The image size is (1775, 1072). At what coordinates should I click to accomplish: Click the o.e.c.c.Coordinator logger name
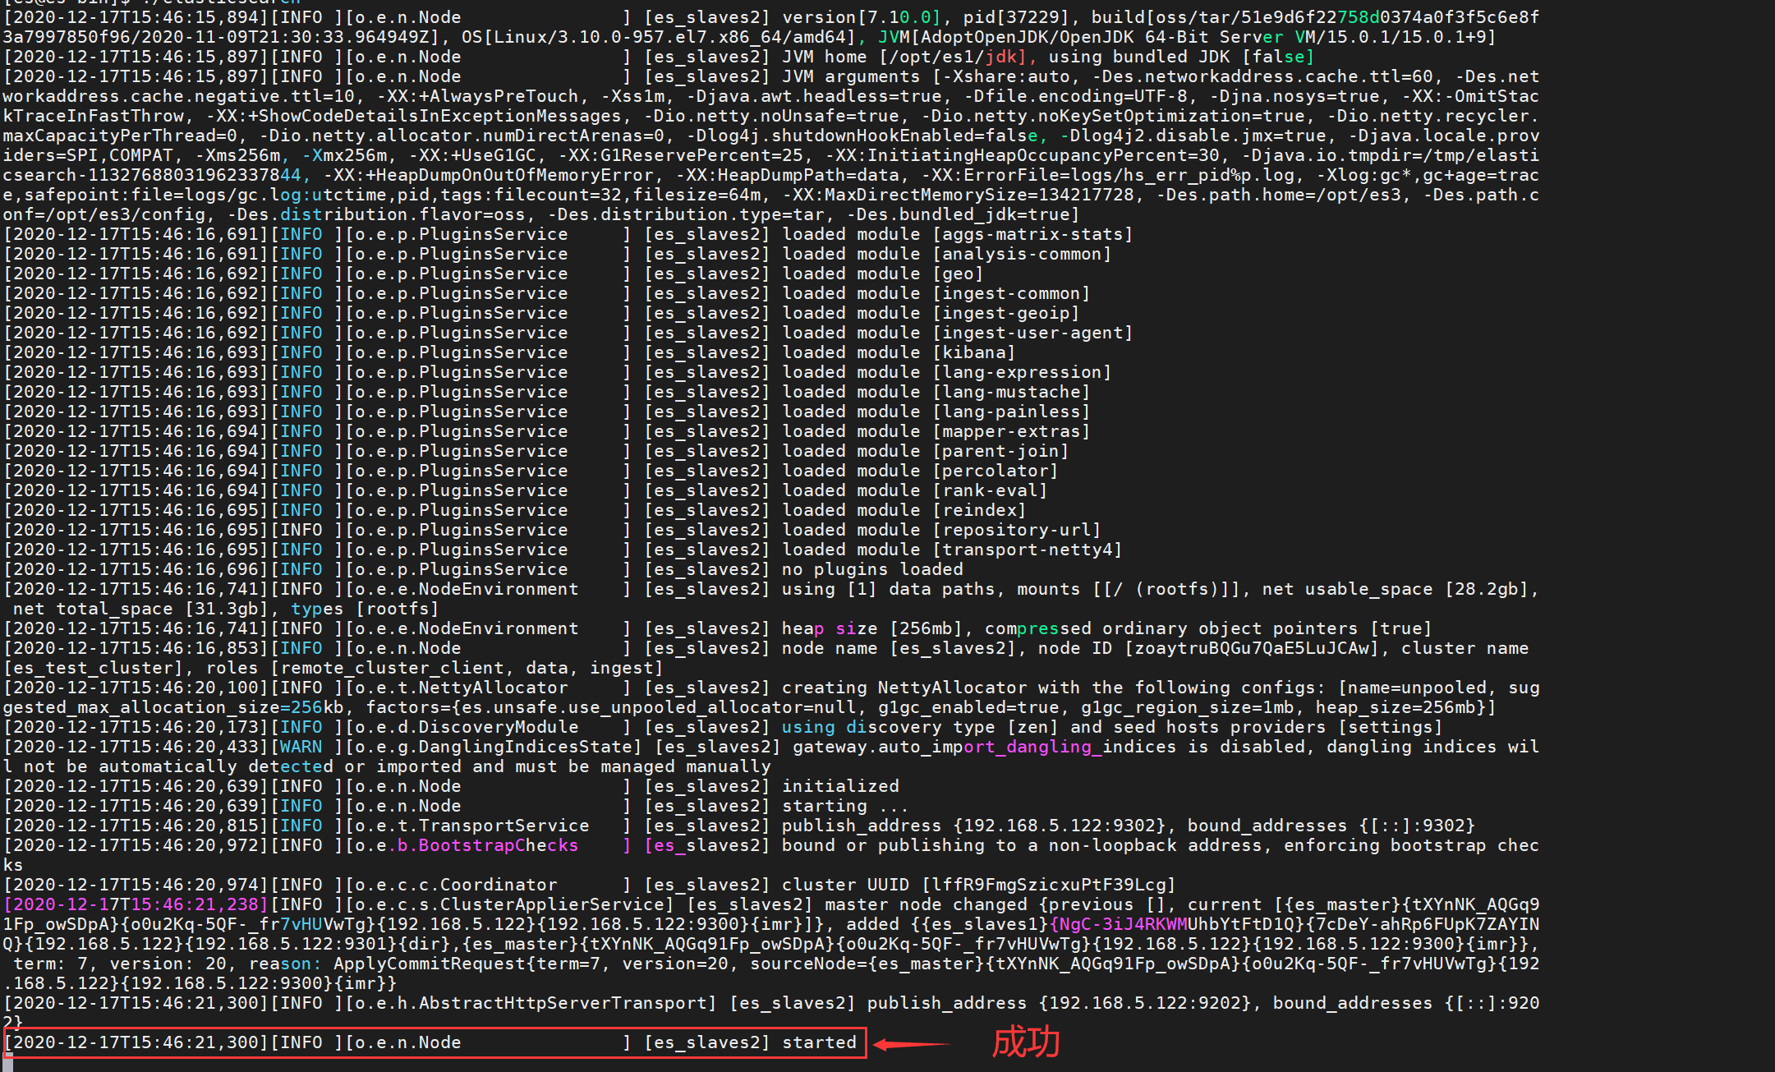[456, 885]
